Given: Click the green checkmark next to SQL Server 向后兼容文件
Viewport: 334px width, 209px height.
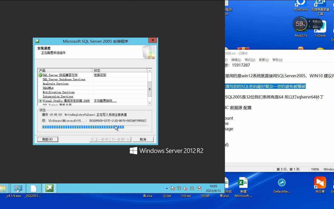Looking at the screenshot, I should (x=40, y=75).
